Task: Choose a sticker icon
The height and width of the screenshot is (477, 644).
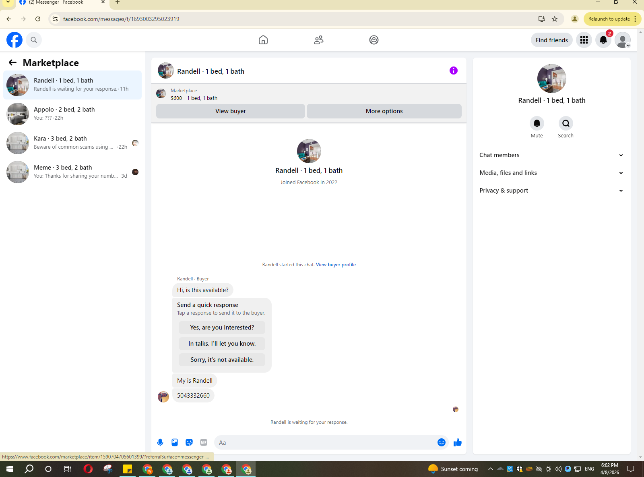Action: click(189, 442)
